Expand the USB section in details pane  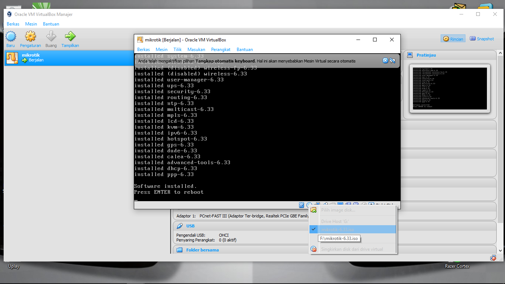(190, 226)
